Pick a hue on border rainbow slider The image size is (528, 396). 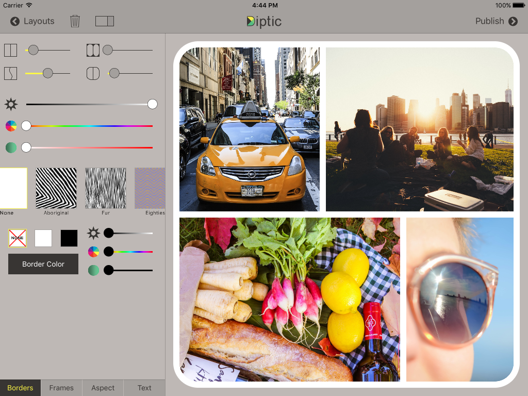(x=87, y=126)
